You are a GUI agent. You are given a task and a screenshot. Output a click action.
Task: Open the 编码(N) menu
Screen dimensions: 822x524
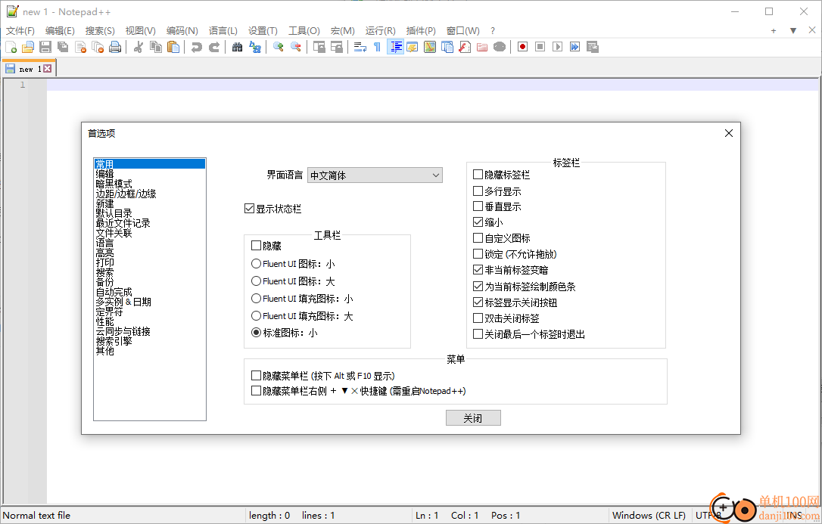pos(182,31)
